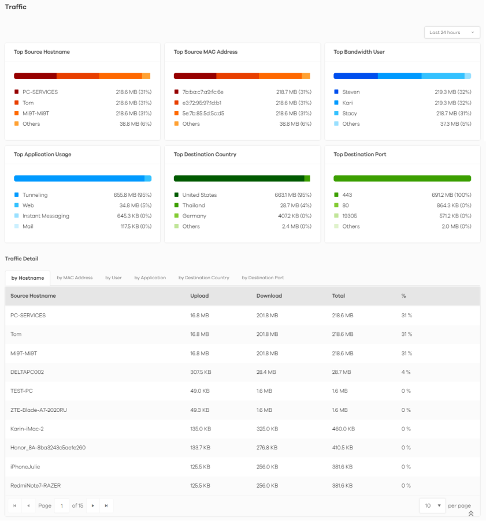The height and width of the screenshot is (521, 486).
Task: Switch to the by MAC Address tab
Action: (75, 278)
